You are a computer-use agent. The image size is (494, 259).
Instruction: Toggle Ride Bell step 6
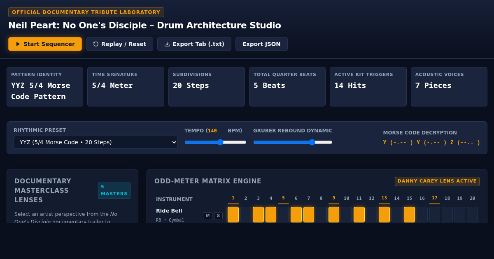click(296, 215)
